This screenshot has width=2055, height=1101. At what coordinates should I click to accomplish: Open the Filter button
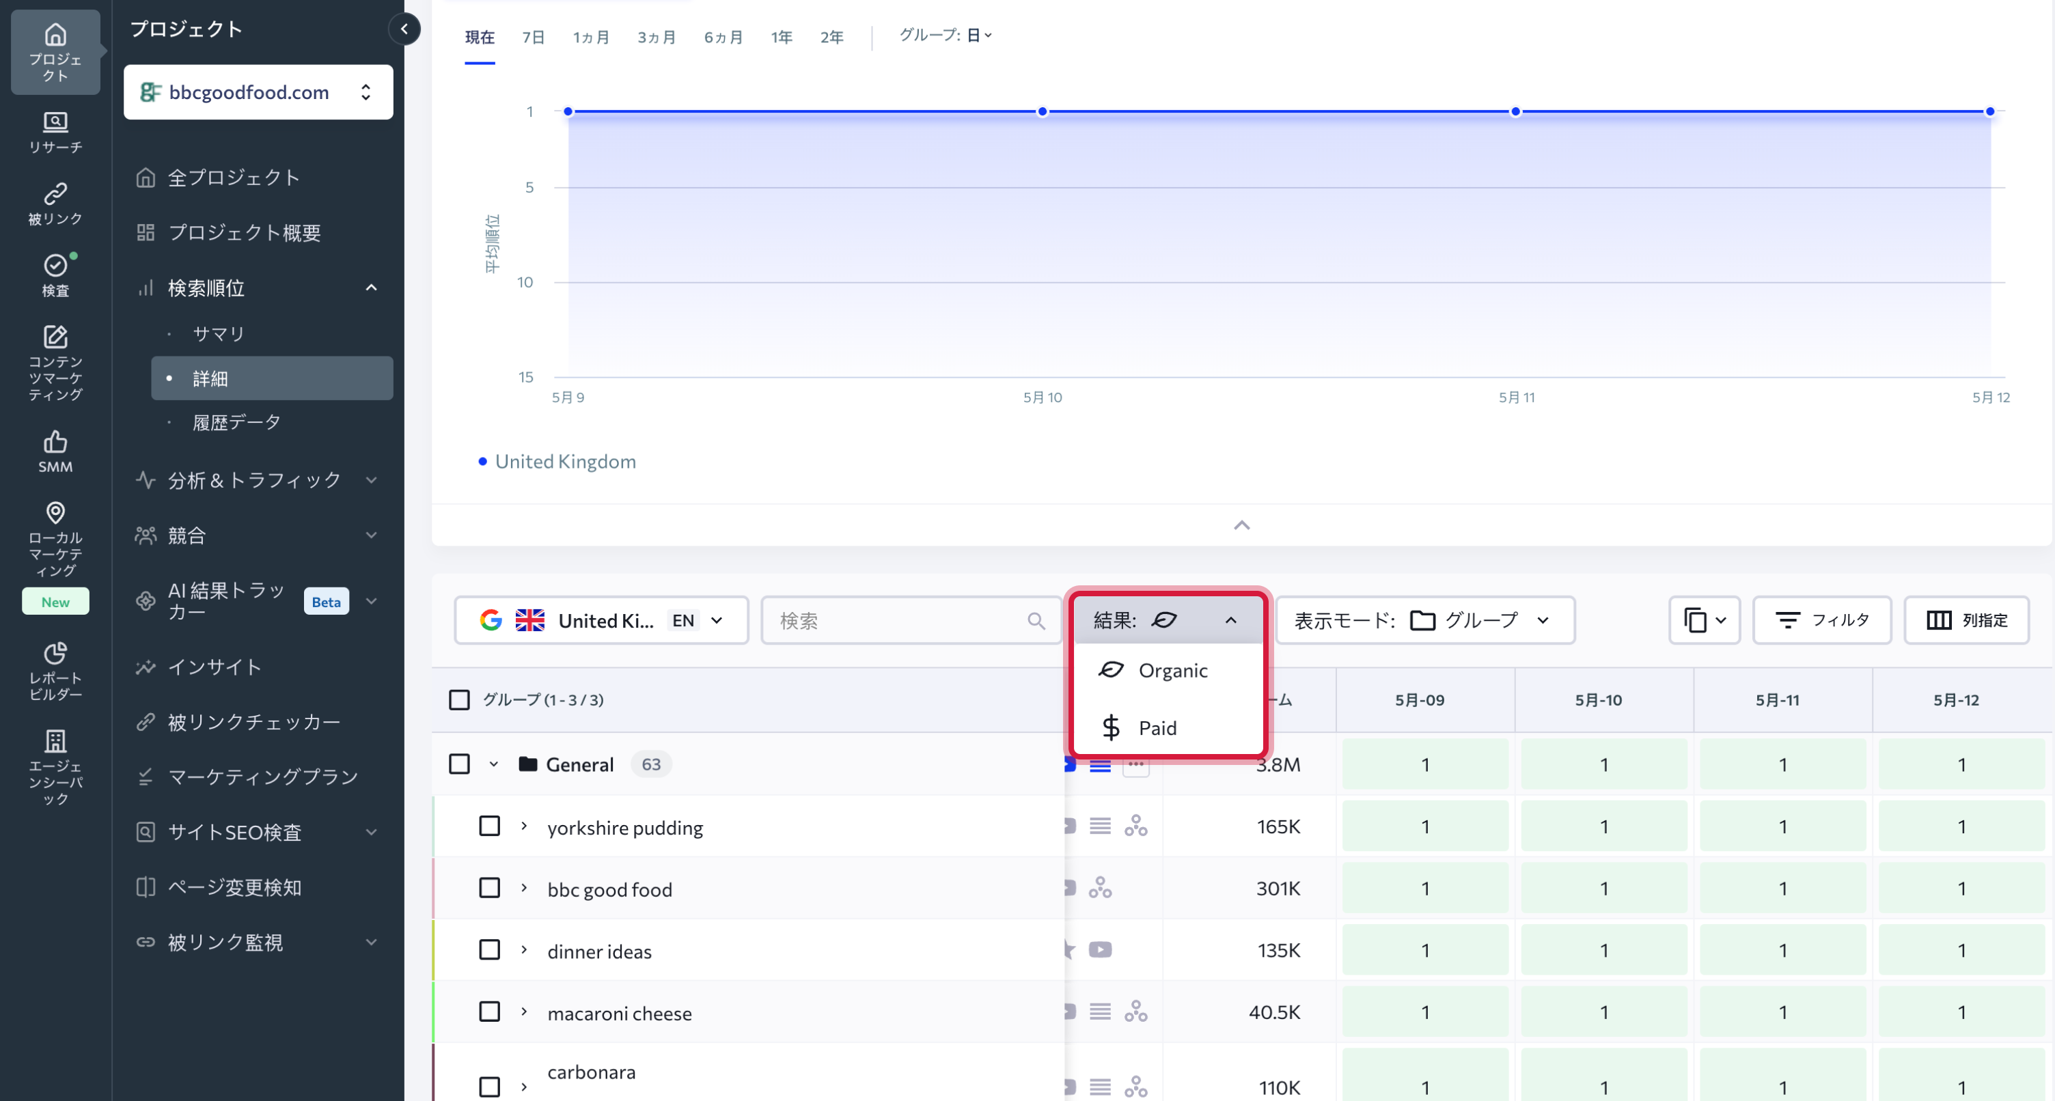pos(1822,621)
